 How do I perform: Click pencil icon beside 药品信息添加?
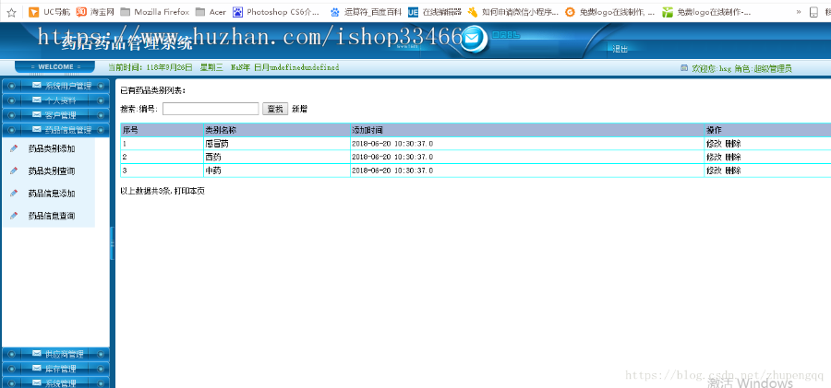(14, 194)
